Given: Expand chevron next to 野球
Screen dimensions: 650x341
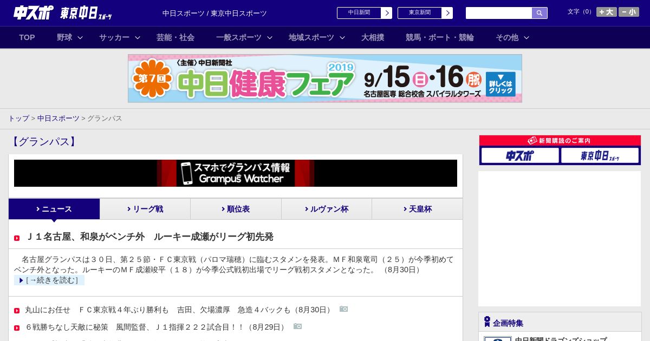Looking at the screenshot, I should click(80, 38).
